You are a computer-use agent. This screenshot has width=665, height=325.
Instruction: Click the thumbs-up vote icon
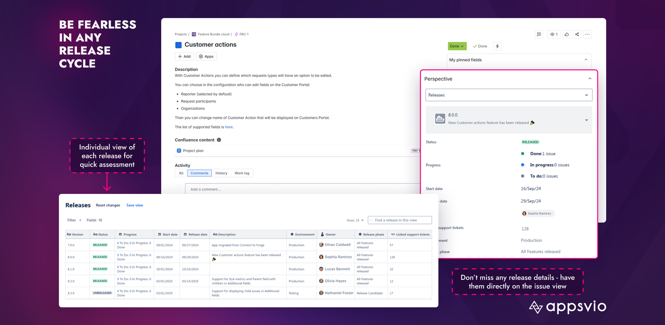[567, 34]
